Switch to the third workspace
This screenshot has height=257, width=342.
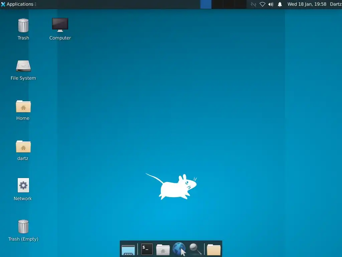(228, 4)
